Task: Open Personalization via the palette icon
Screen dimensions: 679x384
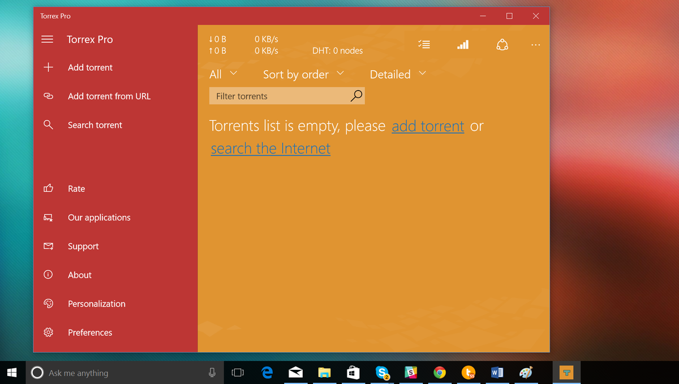Action: pyautogui.click(x=48, y=304)
